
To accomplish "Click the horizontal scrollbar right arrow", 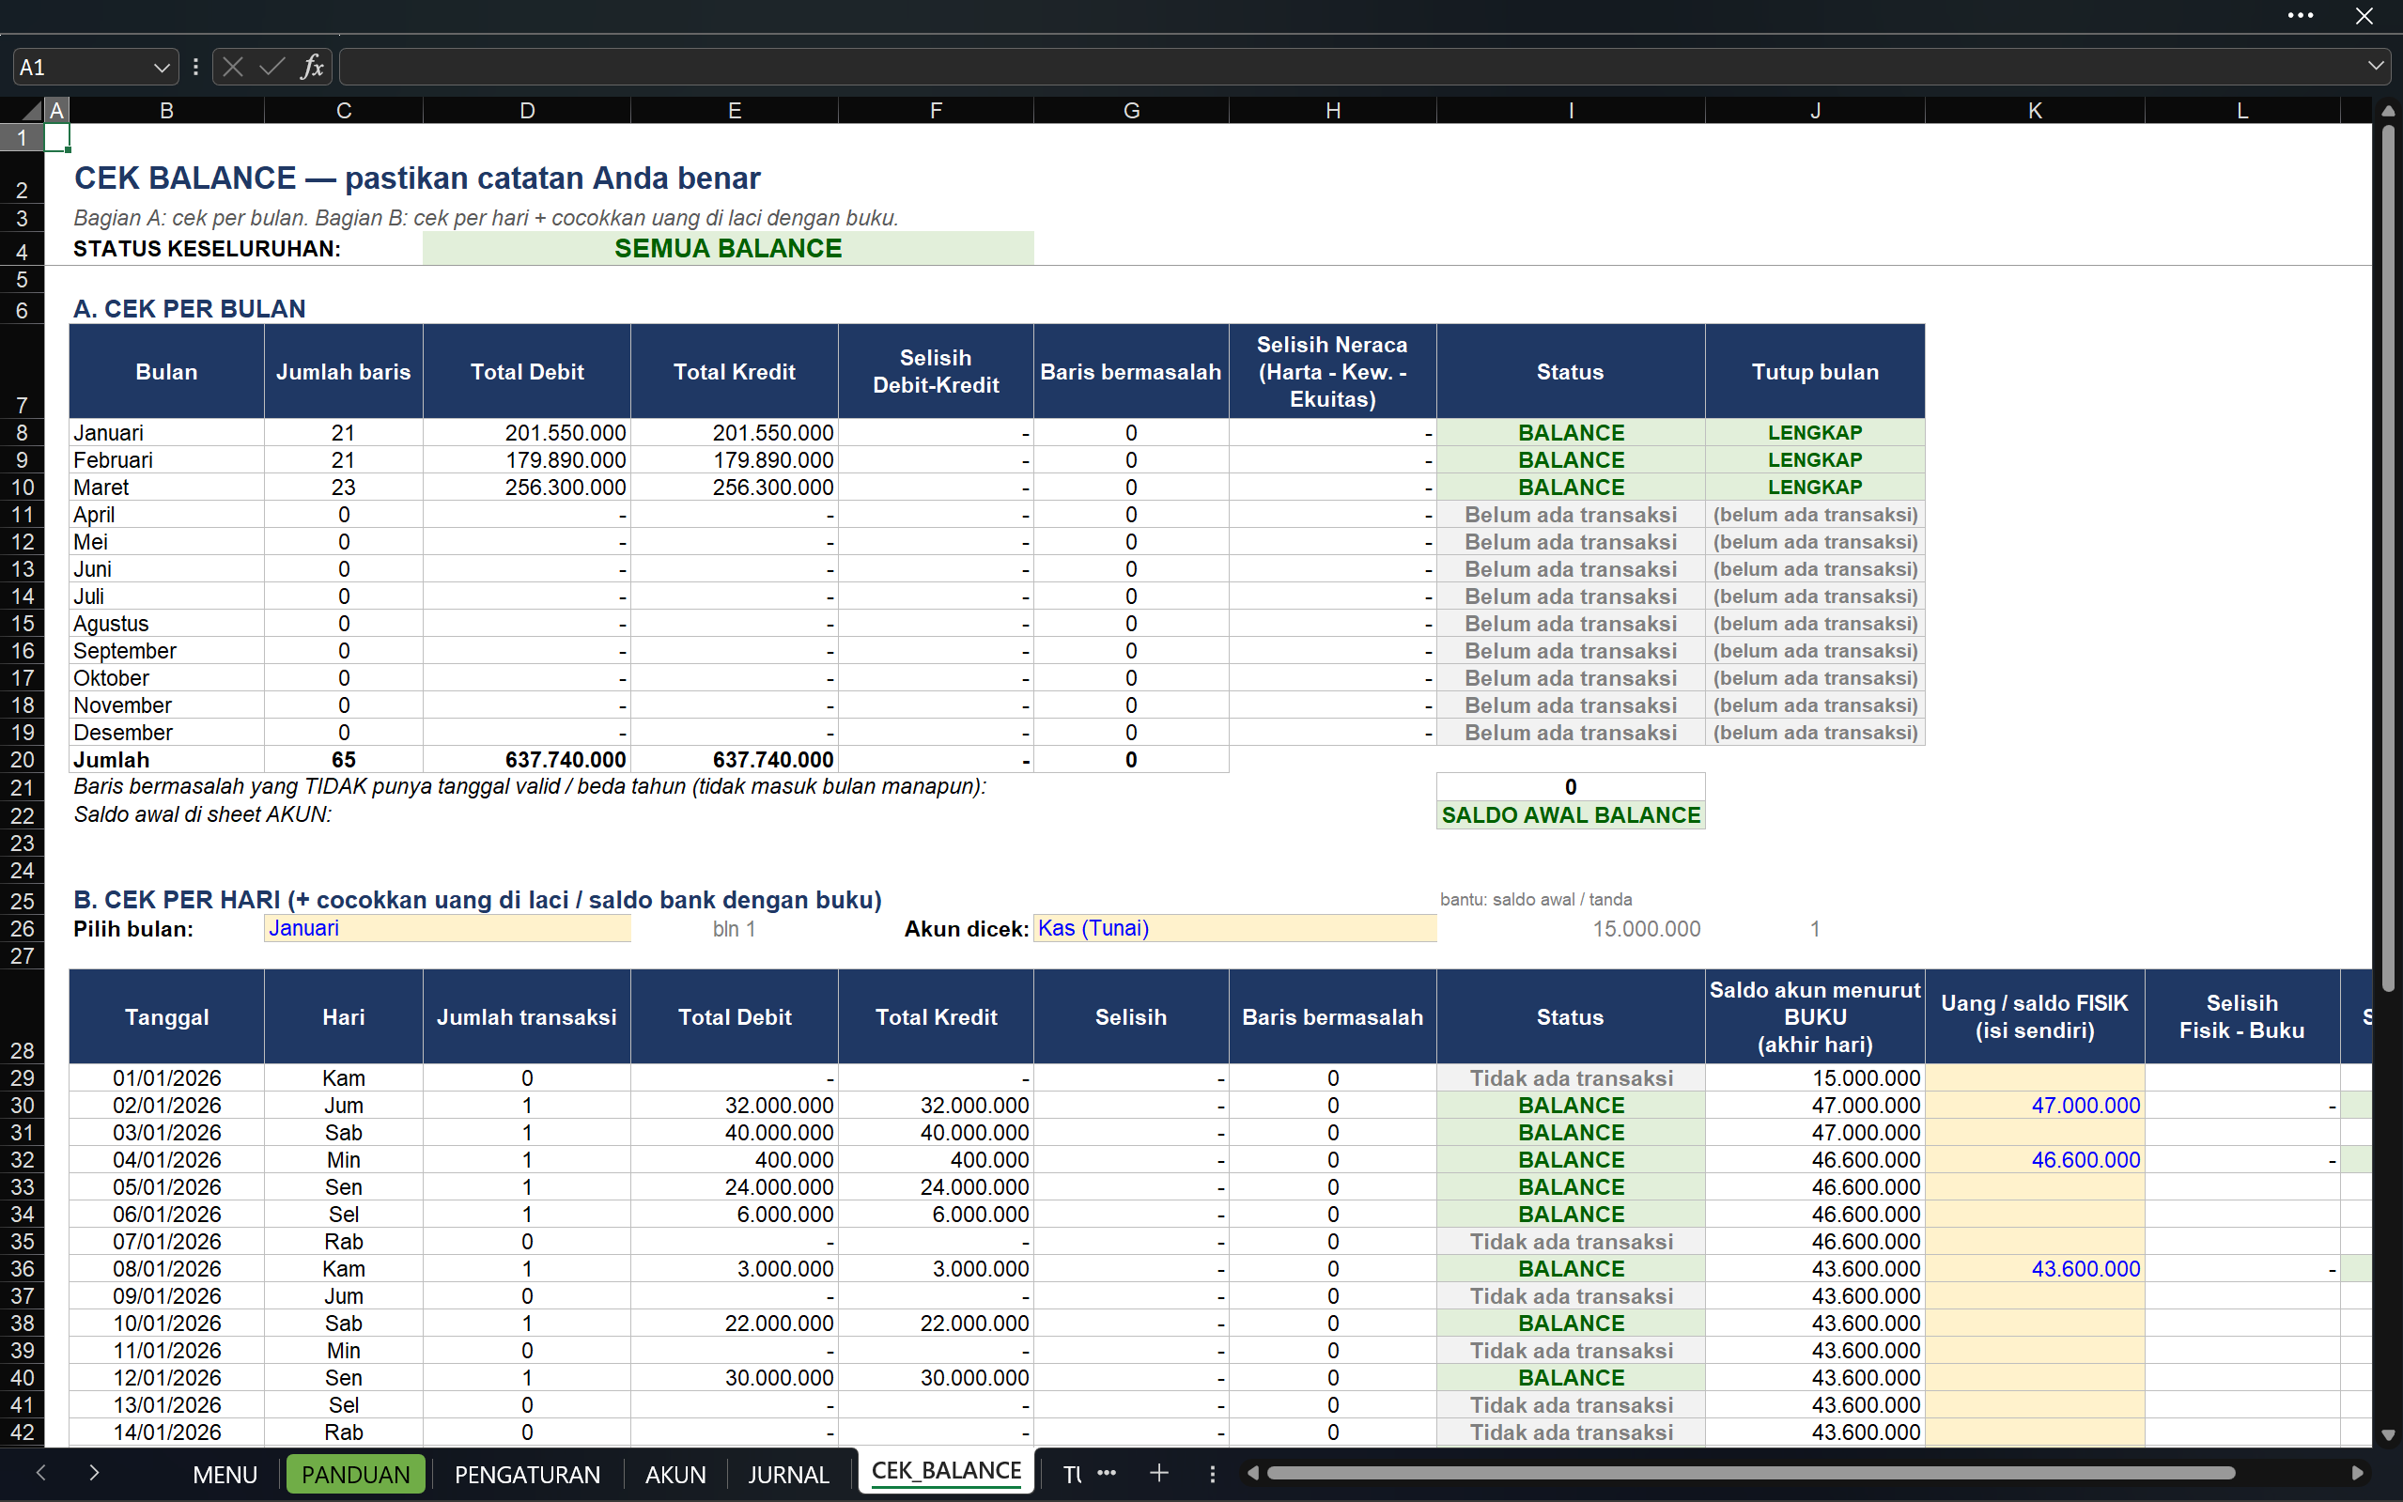I will pyautogui.click(x=2357, y=1473).
